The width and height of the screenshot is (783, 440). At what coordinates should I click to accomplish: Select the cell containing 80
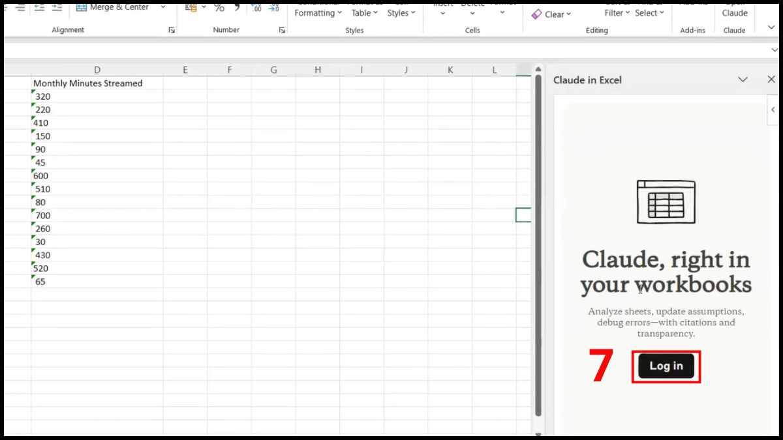point(97,202)
